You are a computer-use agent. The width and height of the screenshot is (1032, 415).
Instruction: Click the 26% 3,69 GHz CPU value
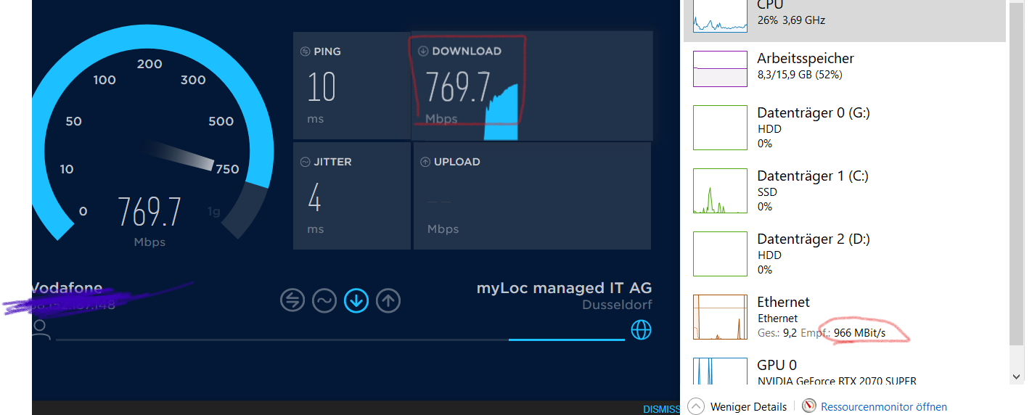[x=791, y=20]
